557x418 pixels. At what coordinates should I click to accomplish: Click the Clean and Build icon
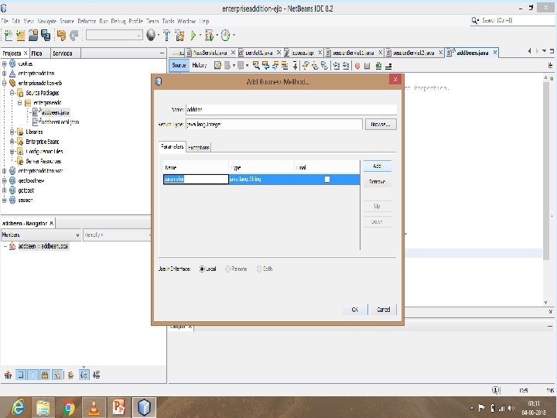tap(179, 35)
